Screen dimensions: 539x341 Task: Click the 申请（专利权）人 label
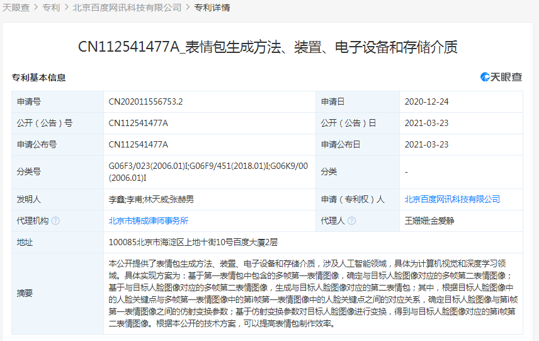click(353, 199)
